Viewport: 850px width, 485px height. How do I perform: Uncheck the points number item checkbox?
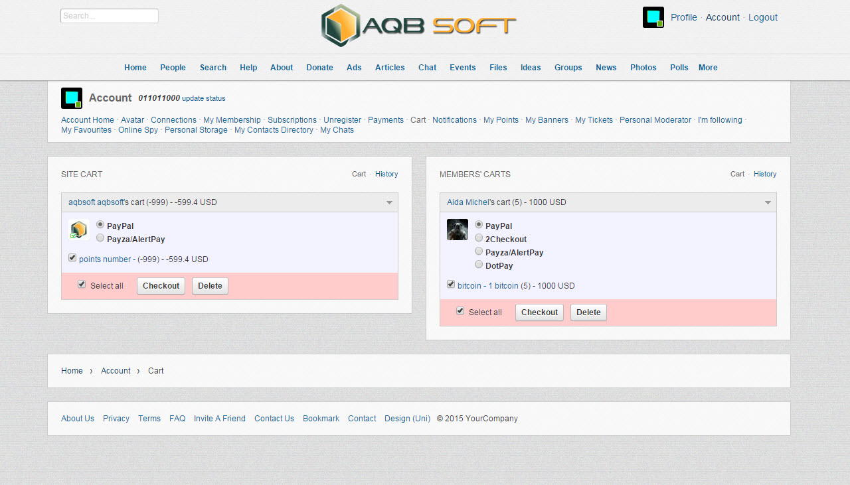coord(72,258)
